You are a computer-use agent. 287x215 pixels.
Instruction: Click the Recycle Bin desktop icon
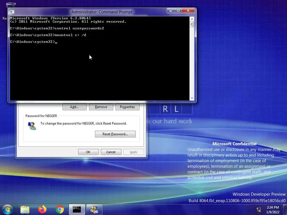pos(11,6)
